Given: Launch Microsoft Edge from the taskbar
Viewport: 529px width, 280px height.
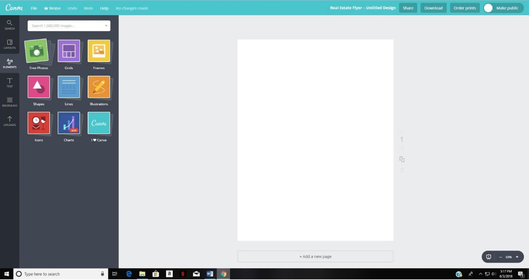Looking at the screenshot, I should pyautogui.click(x=129, y=274).
